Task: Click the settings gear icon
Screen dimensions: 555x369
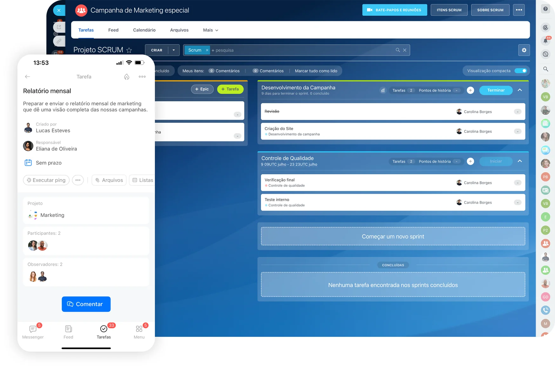Action: [524, 50]
